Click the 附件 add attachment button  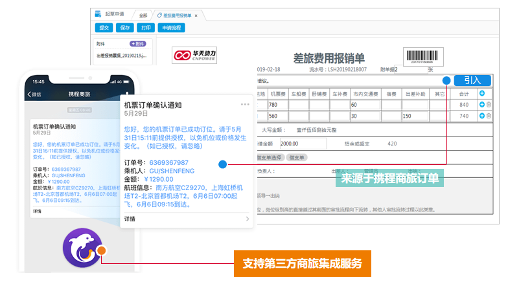138,43
